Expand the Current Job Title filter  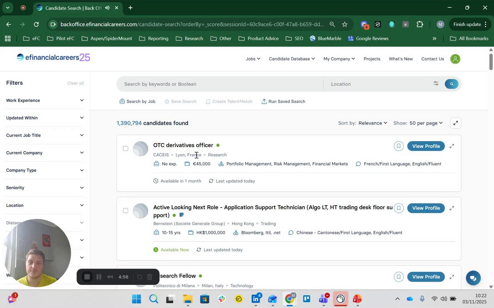[45, 135]
